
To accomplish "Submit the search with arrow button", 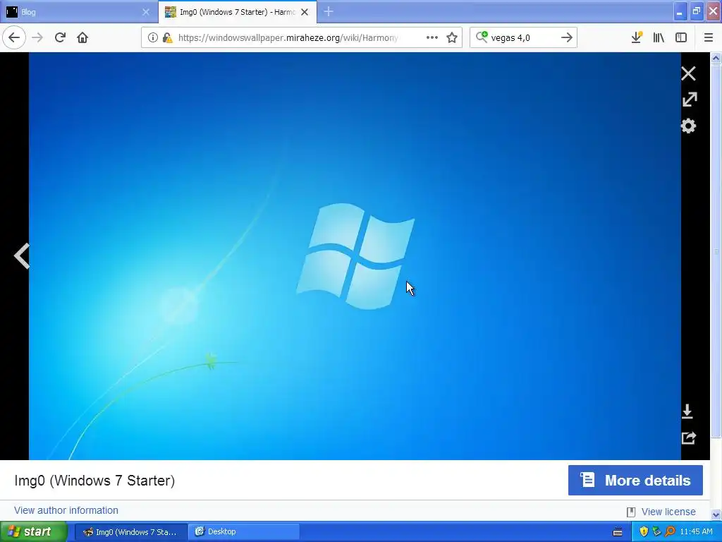I will 567,37.
